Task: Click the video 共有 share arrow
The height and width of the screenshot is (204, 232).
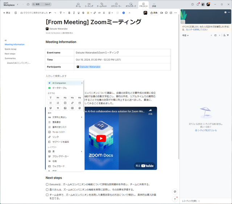Action: click(x=150, y=112)
